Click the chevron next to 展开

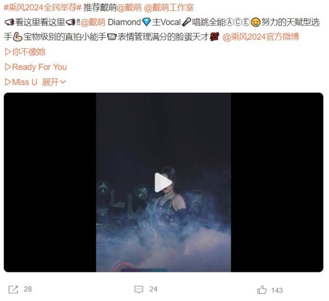point(63,82)
